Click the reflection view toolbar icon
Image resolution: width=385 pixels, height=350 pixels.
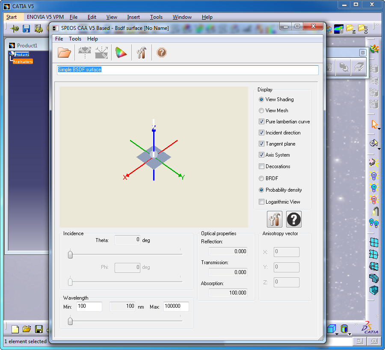[x=84, y=52]
